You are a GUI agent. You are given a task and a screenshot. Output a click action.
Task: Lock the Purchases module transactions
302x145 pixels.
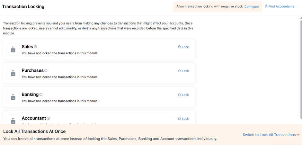tap(183, 71)
